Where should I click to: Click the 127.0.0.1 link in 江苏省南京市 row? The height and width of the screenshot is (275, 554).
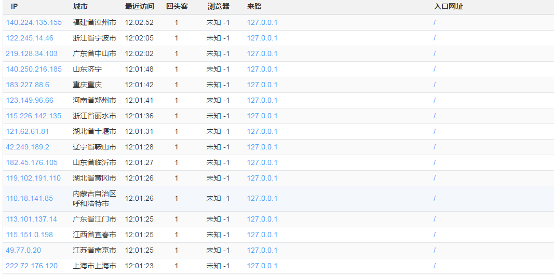coord(262,250)
